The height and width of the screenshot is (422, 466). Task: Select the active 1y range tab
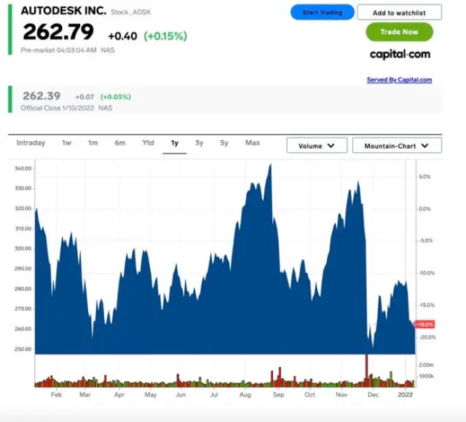pos(175,143)
